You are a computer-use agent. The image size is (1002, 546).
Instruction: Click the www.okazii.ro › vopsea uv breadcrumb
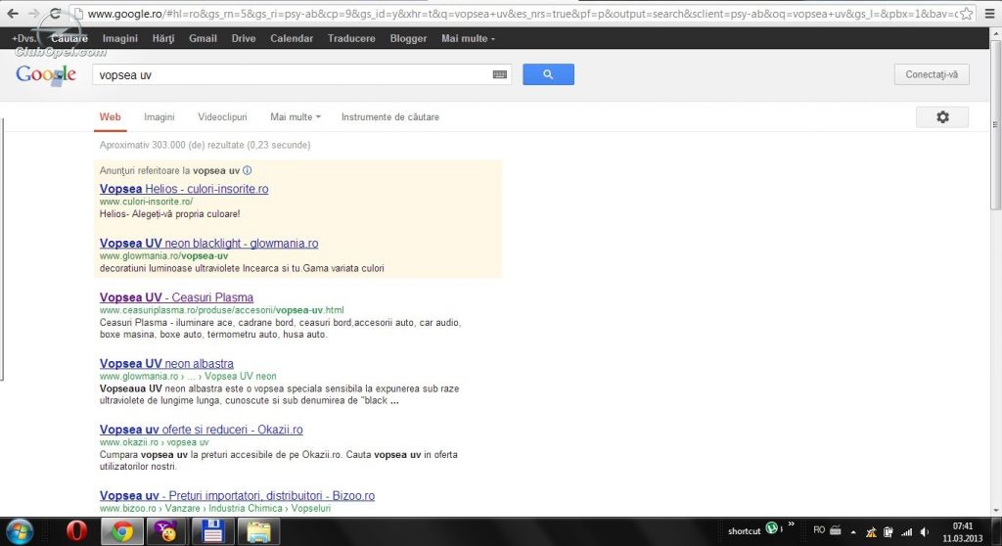[x=154, y=442]
